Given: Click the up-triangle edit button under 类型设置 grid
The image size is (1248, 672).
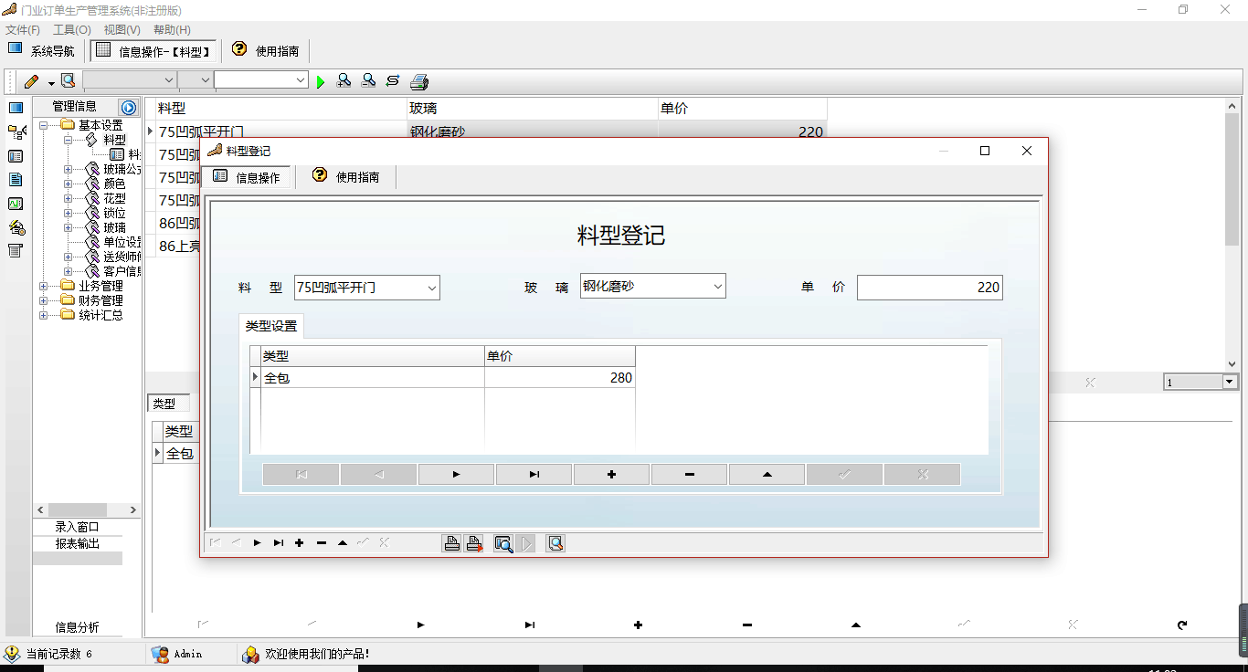Looking at the screenshot, I should (767, 475).
